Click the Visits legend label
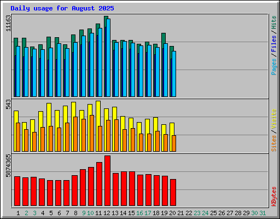280x219 pixels. tap(274, 119)
